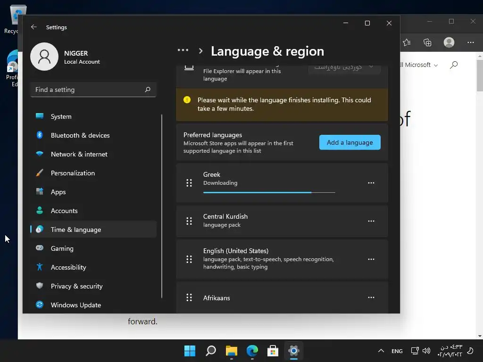The width and height of the screenshot is (483, 362).
Task: Open Accessibility settings
Action: (93, 267)
